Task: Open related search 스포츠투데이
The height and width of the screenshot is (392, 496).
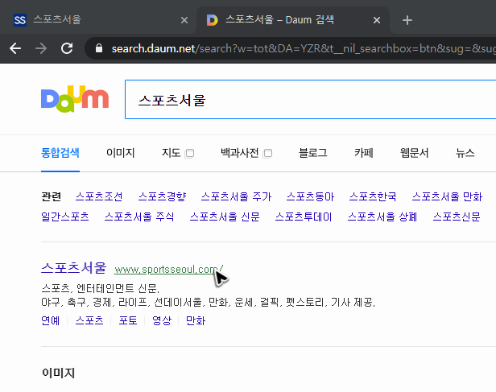Action: 304,217
